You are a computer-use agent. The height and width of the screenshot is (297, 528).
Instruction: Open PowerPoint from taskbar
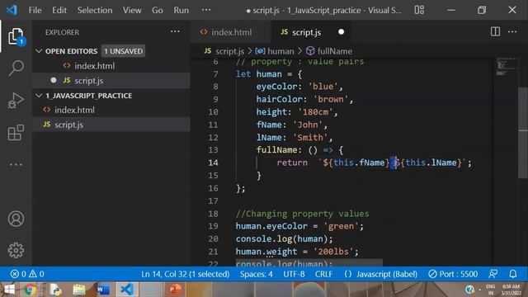coord(175,290)
